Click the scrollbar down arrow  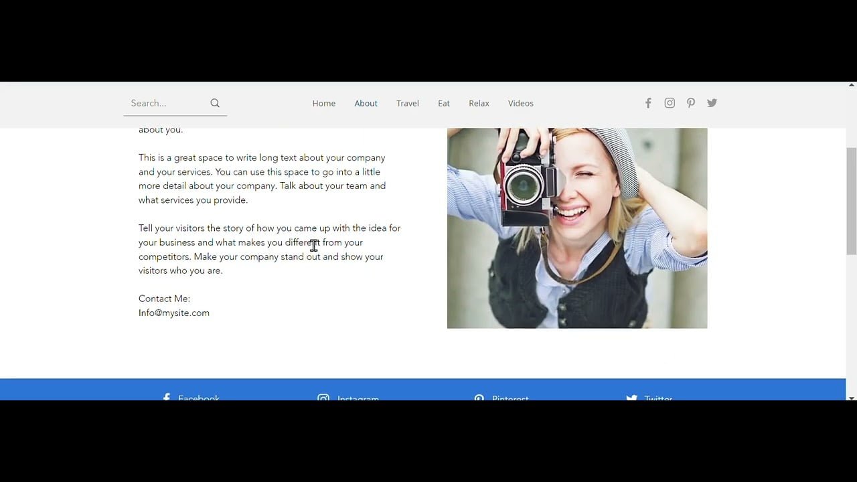point(852,398)
